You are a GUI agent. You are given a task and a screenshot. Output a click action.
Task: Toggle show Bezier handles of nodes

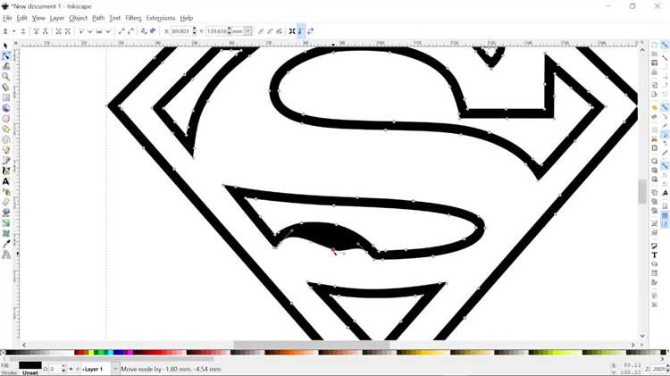point(301,31)
